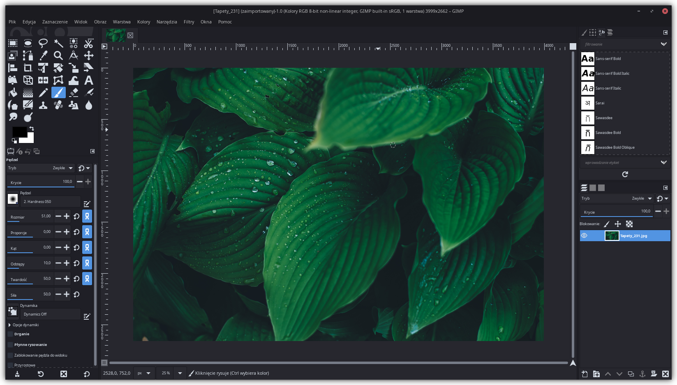Image resolution: width=677 pixels, height=385 pixels.
Task: Select the Text tool
Action: 88,80
